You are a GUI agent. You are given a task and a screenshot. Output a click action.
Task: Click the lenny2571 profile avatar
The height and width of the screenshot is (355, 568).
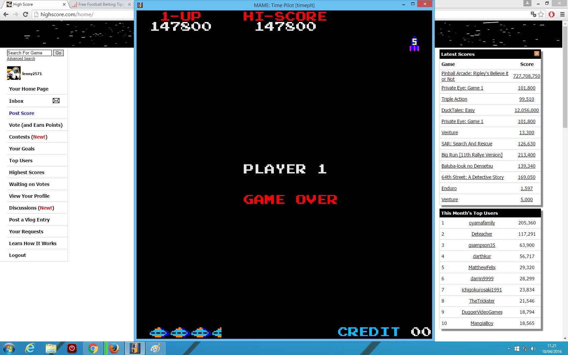click(x=14, y=73)
